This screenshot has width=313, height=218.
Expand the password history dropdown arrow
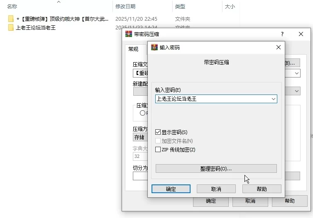tap(273, 99)
